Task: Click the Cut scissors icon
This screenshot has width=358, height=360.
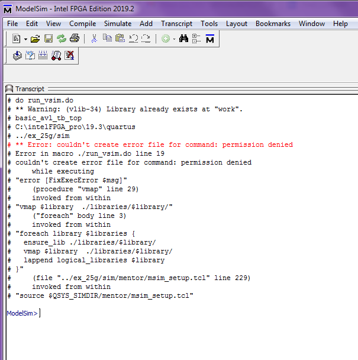Action: 94,38
